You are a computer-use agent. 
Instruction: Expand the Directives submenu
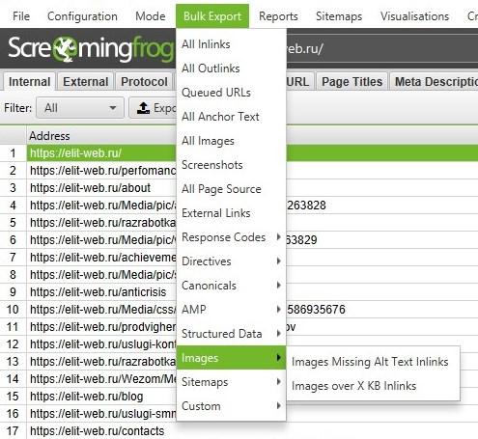[x=231, y=261]
